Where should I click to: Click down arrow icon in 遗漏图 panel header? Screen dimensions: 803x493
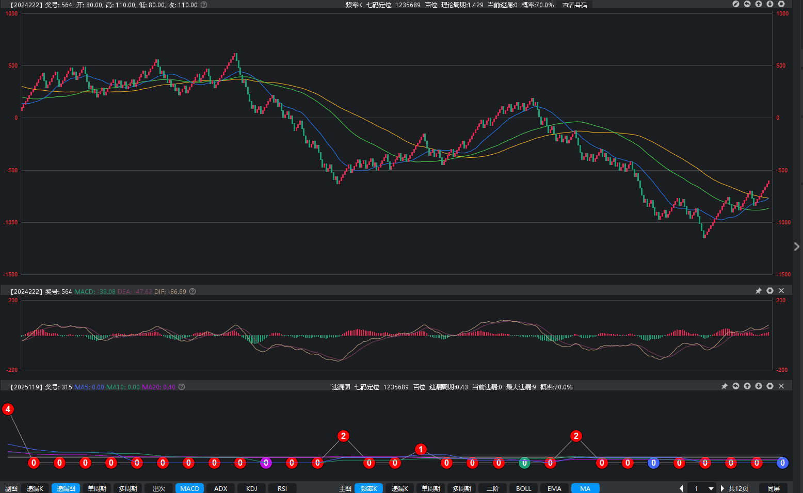click(759, 386)
